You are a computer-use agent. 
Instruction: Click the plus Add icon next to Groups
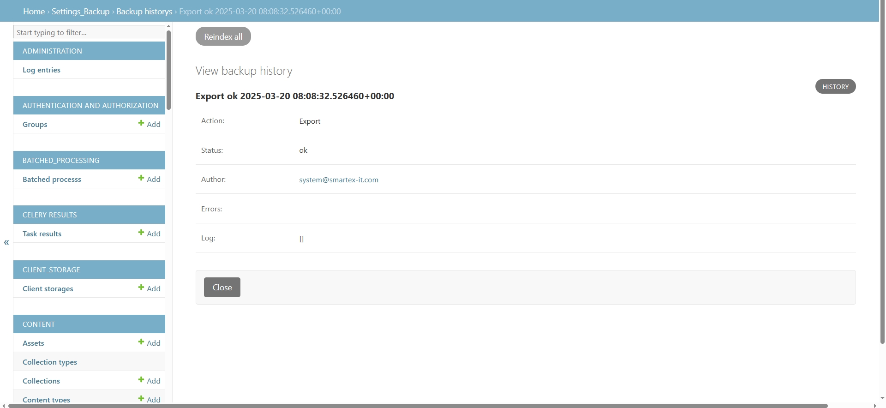(x=149, y=124)
